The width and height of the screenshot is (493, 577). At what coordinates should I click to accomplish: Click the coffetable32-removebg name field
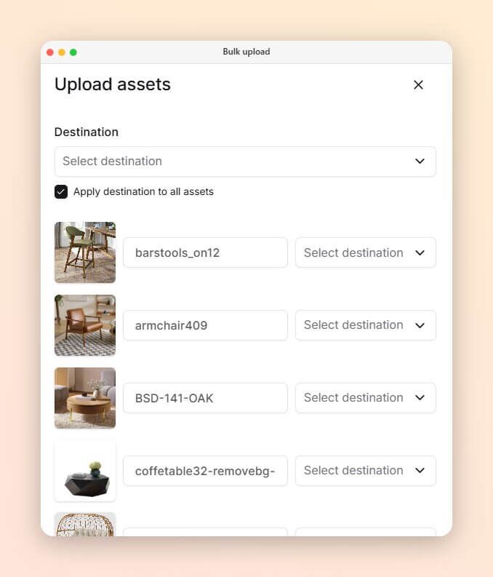tap(205, 471)
